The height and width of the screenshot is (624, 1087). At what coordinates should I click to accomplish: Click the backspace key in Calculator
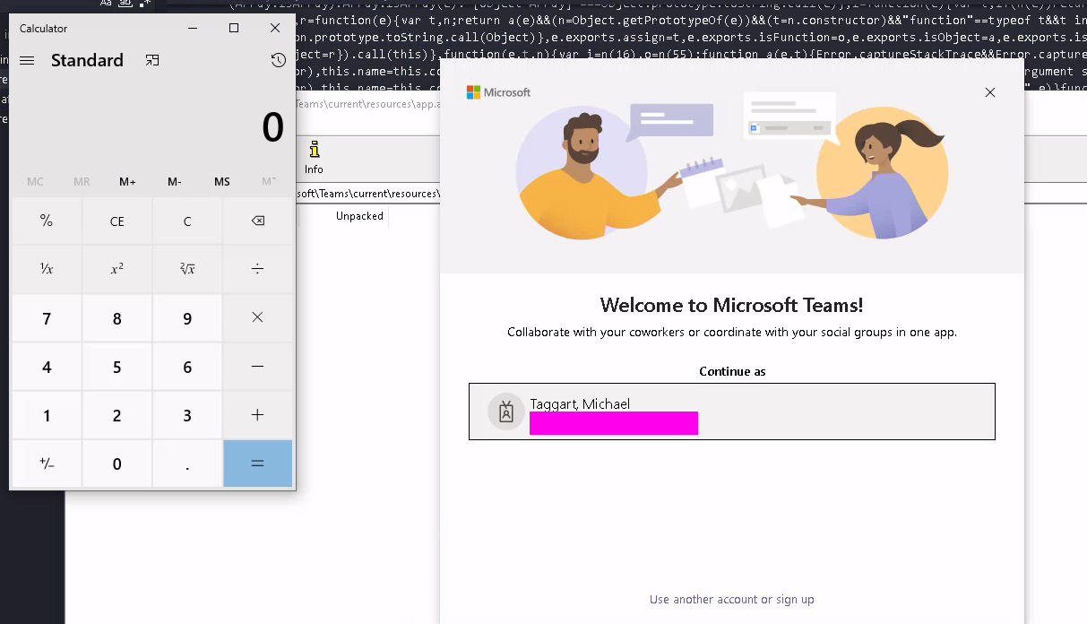click(258, 221)
